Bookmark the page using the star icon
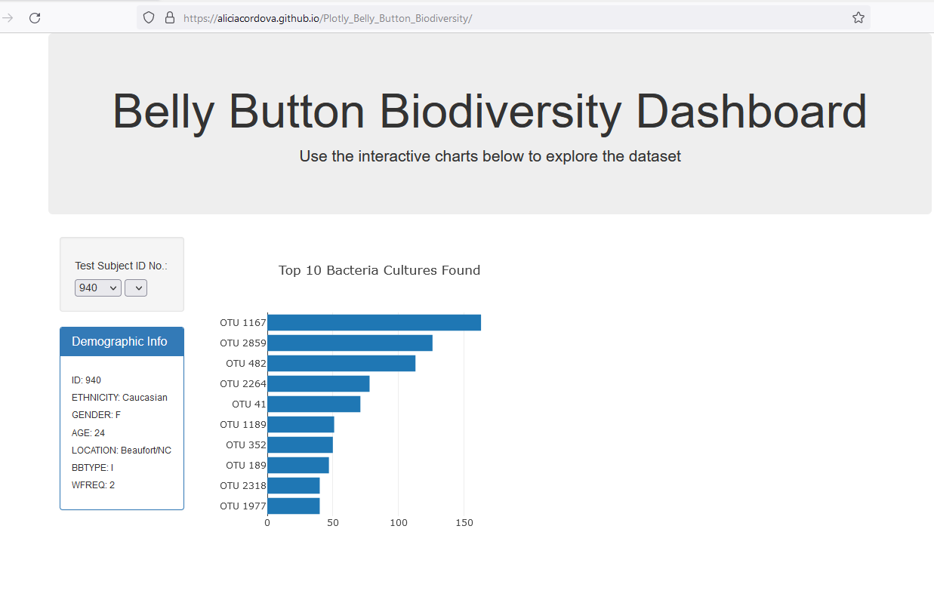The image size is (934, 609). pos(858,17)
